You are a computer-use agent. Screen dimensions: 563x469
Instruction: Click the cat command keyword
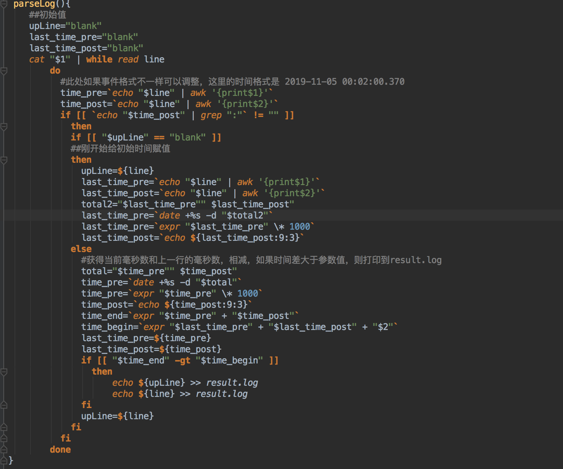37,59
